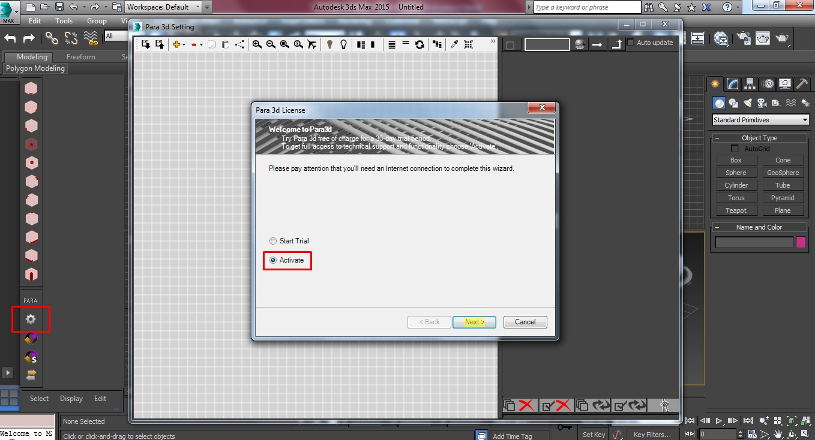This screenshot has height=440, width=815.
Task: Select the Cameras category icon
Action: coord(762,103)
